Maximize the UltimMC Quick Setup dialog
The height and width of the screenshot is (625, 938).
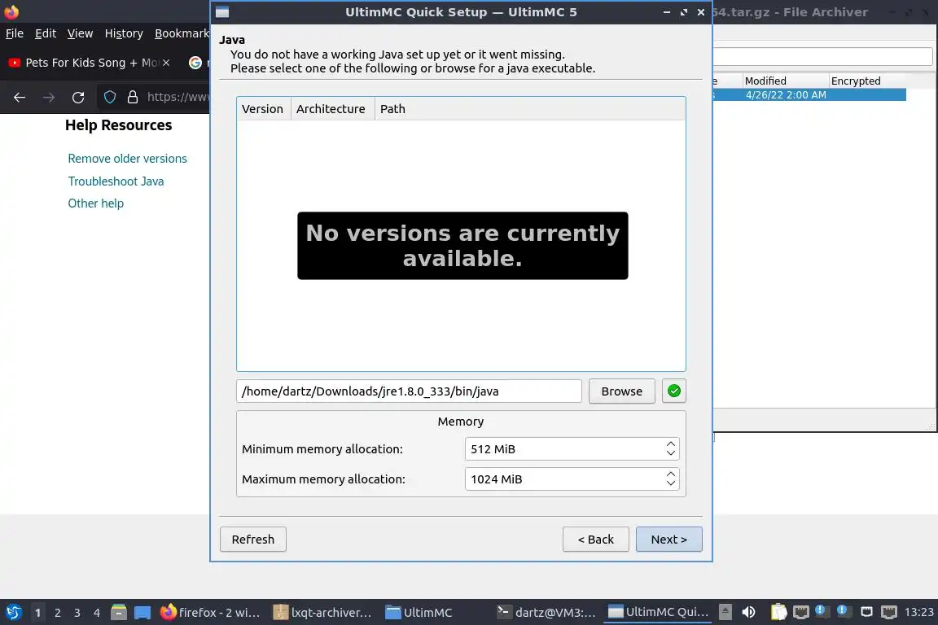pyautogui.click(x=684, y=12)
